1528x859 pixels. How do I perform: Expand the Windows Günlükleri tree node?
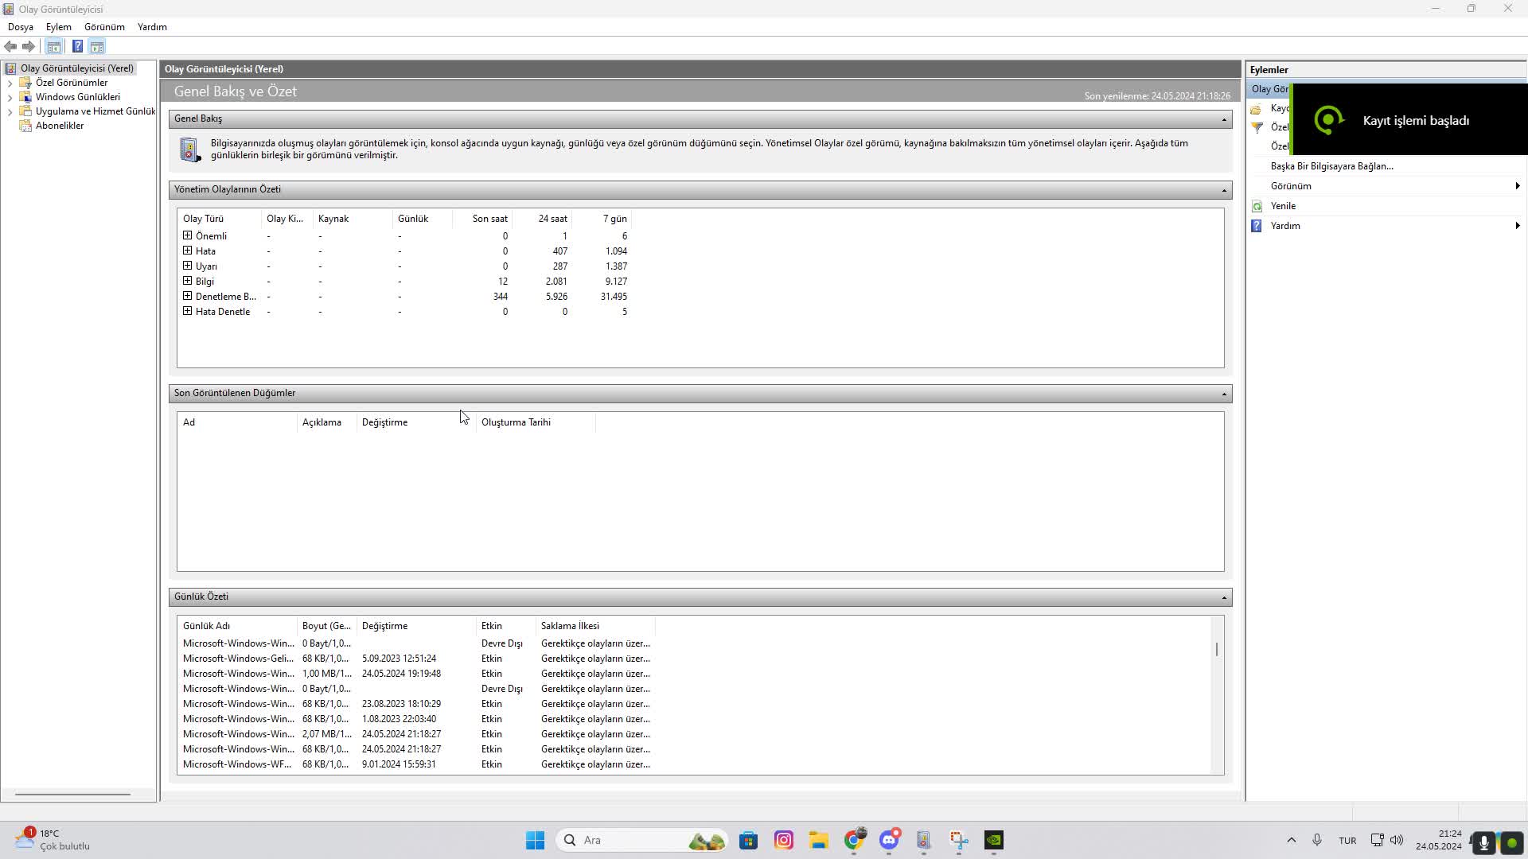pos(10,97)
